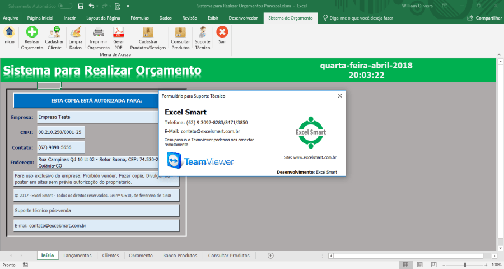Click the macro recording icon in status bar
Viewport: 504px width, 269px height.
25,265
